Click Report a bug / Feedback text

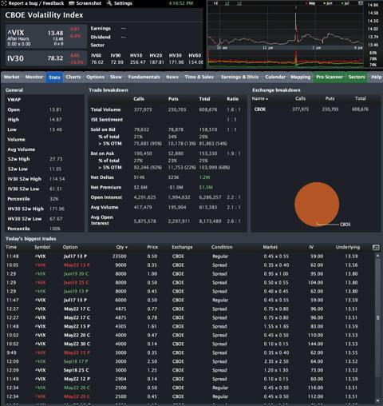[36, 3]
